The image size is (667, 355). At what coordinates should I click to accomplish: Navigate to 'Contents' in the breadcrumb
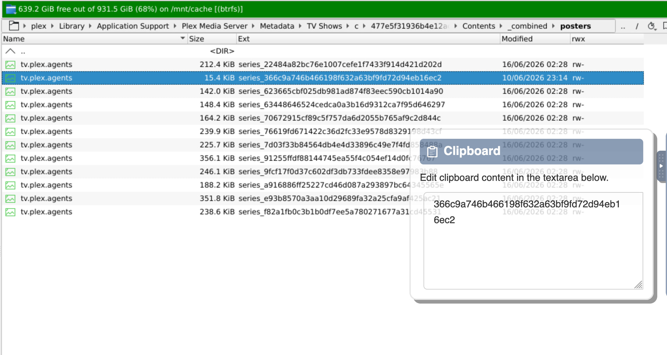[478, 26]
